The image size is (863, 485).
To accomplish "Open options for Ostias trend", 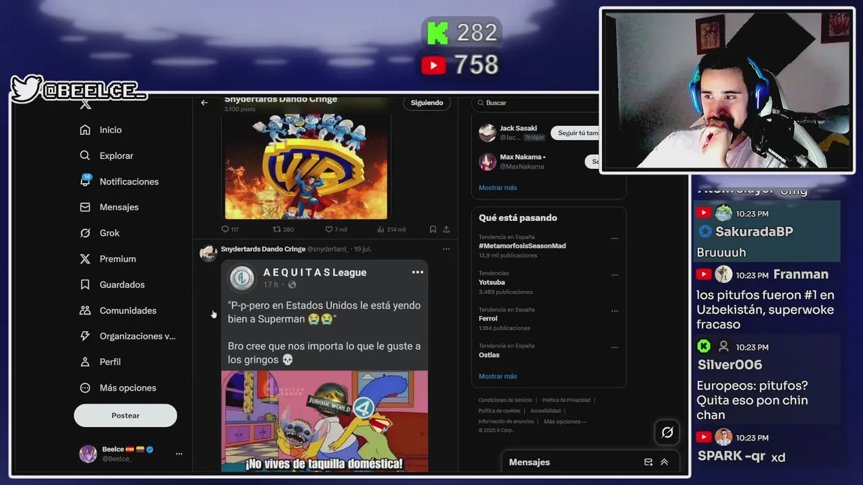I will pyautogui.click(x=614, y=348).
